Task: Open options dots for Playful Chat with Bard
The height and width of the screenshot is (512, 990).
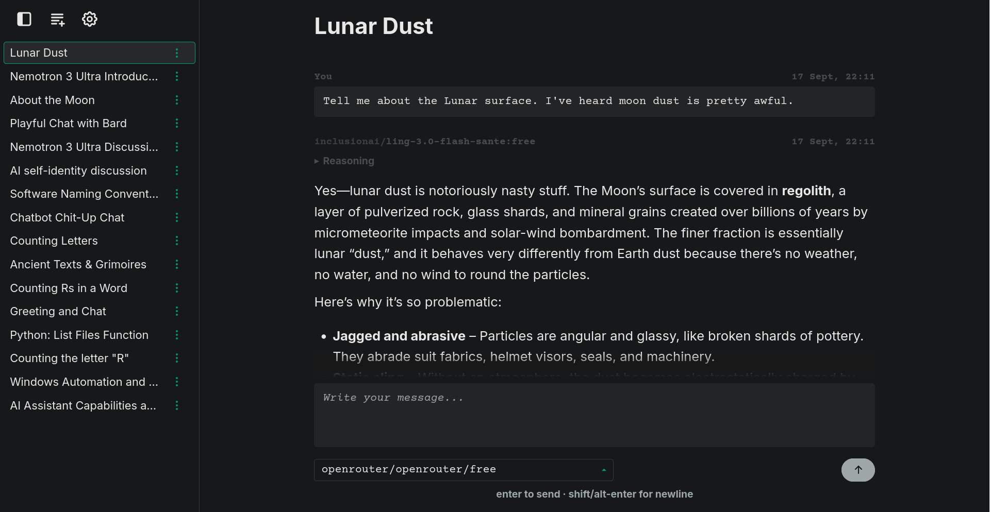Action: pyautogui.click(x=177, y=124)
